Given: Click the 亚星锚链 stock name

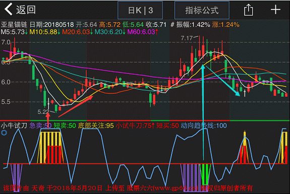Looking at the screenshot, I should (14, 25).
